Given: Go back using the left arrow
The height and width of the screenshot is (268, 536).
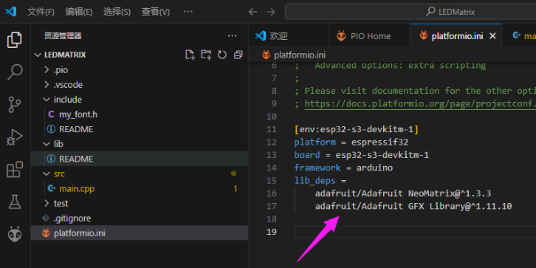Looking at the screenshot, I should coord(252,12).
